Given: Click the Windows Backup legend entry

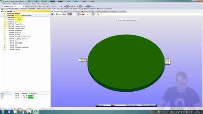Looking at the screenshot, I should coord(133,105).
